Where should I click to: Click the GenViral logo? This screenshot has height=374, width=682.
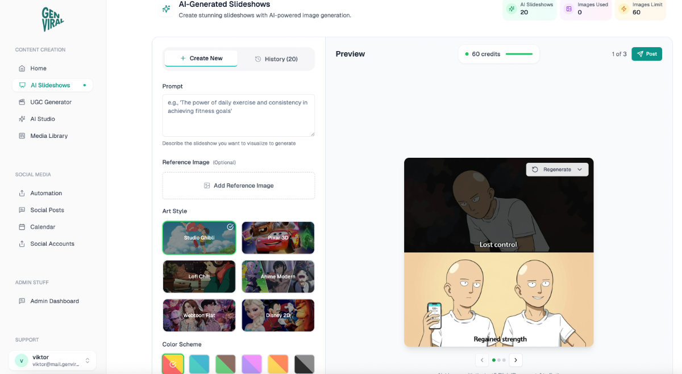point(53,19)
